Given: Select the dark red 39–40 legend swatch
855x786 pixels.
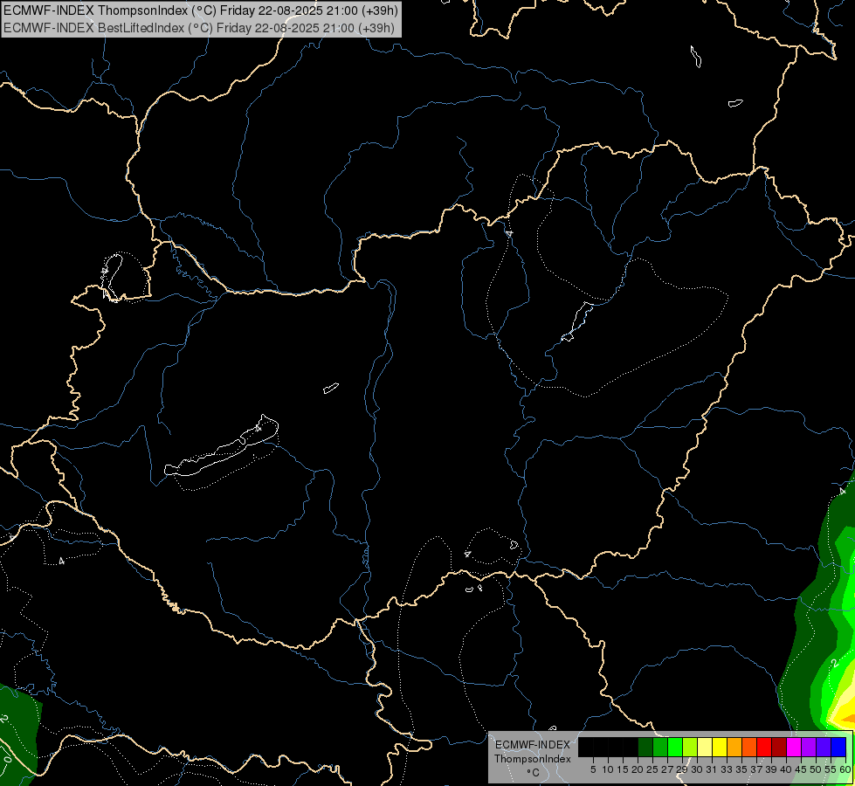Looking at the screenshot, I should [x=779, y=747].
